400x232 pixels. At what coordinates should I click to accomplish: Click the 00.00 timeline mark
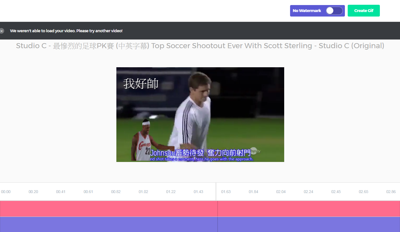[x=6, y=192]
